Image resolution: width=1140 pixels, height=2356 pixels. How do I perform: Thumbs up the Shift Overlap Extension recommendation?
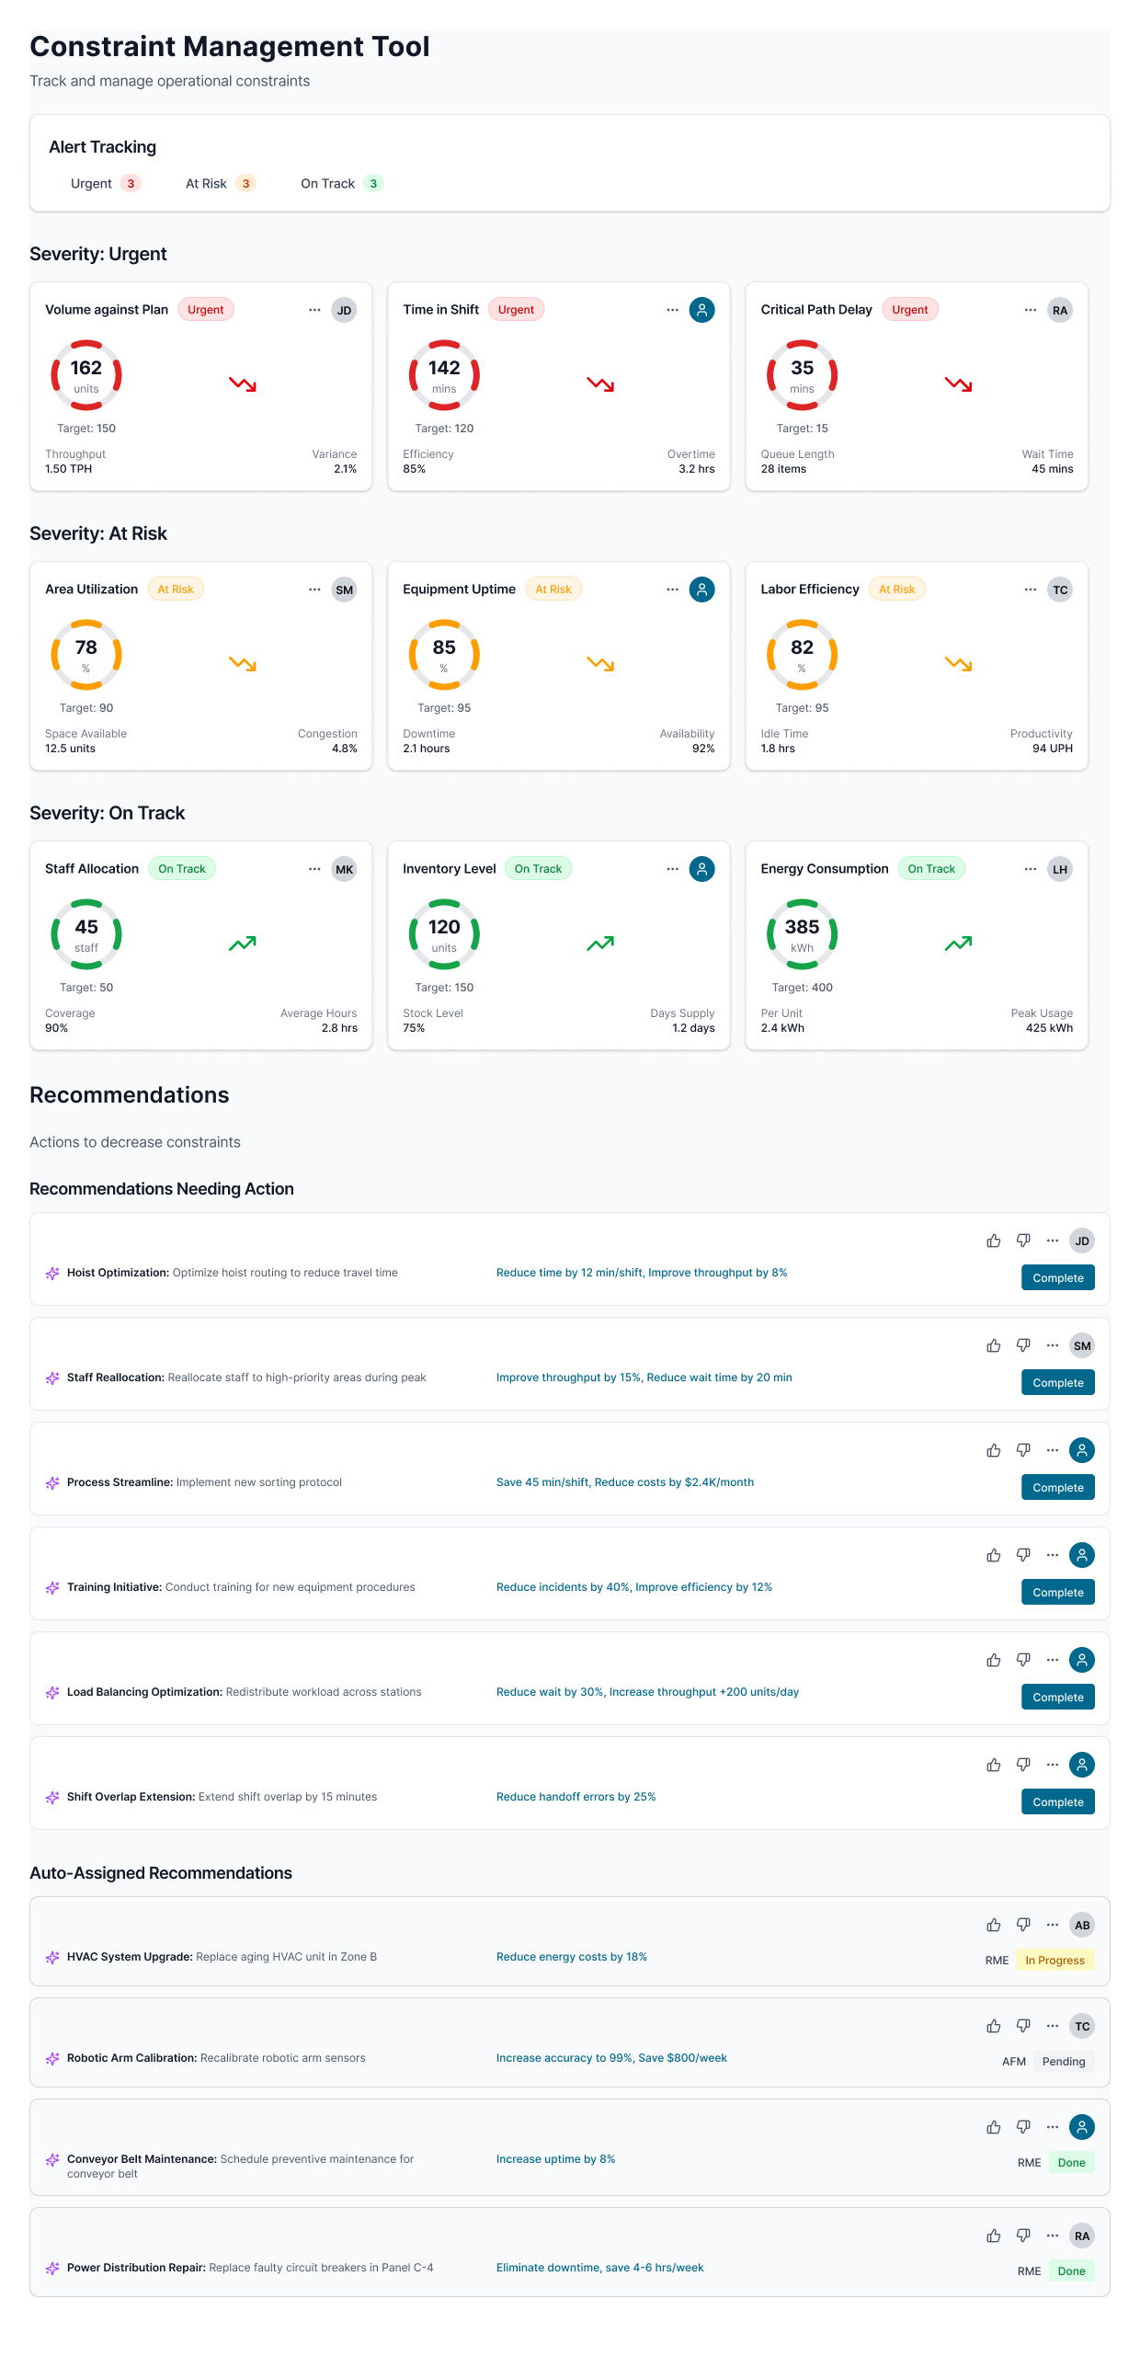(x=994, y=1765)
